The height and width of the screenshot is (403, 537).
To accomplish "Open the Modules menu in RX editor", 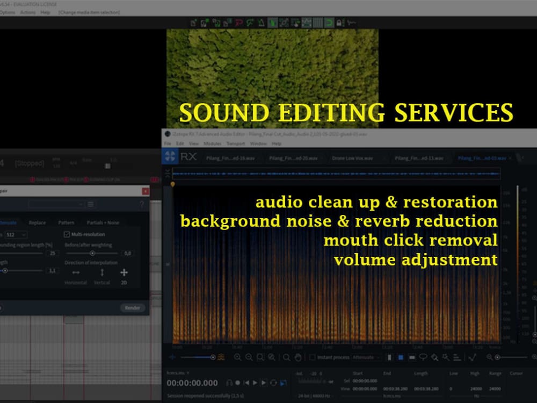I will (212, 143).
